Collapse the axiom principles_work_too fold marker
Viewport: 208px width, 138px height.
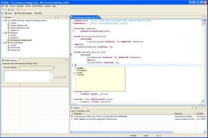tap(73, 36)
